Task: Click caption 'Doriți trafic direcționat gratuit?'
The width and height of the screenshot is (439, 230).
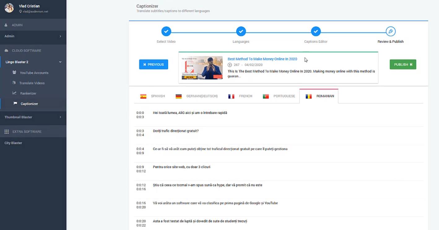Action: point(176,131)
